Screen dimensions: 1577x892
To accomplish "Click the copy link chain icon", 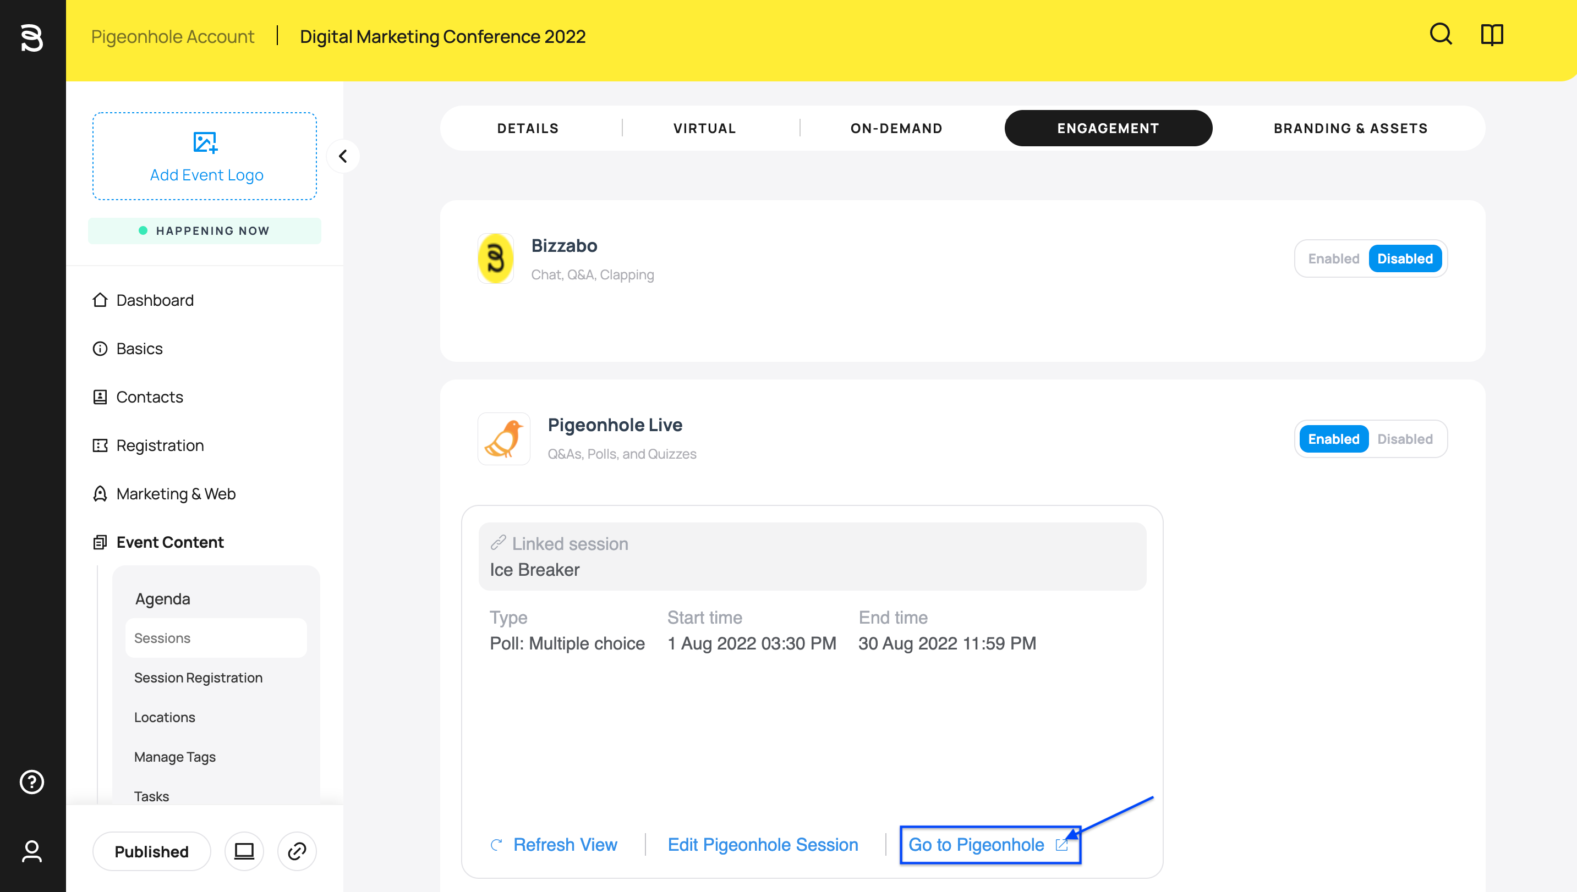I will point(297,851).
